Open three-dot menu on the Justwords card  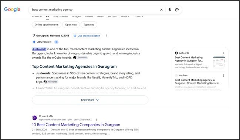click(x=223, y=53)
